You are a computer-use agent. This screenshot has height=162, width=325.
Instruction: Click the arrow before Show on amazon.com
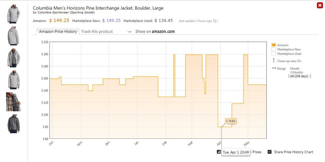[x=129, y=32]
